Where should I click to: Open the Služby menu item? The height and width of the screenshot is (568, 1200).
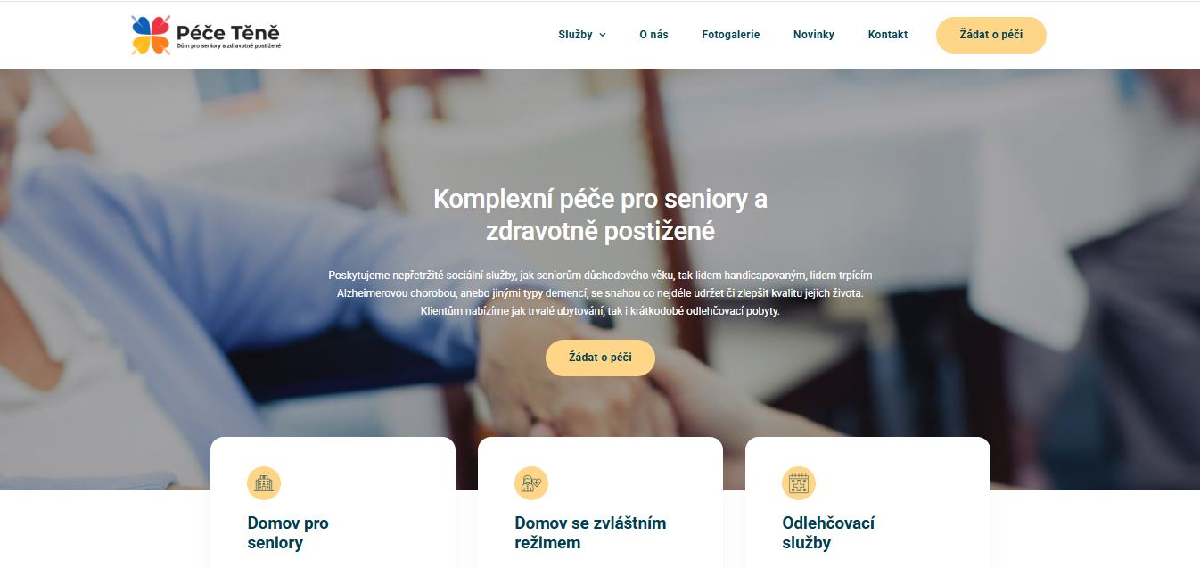click(x=575, y=35)
